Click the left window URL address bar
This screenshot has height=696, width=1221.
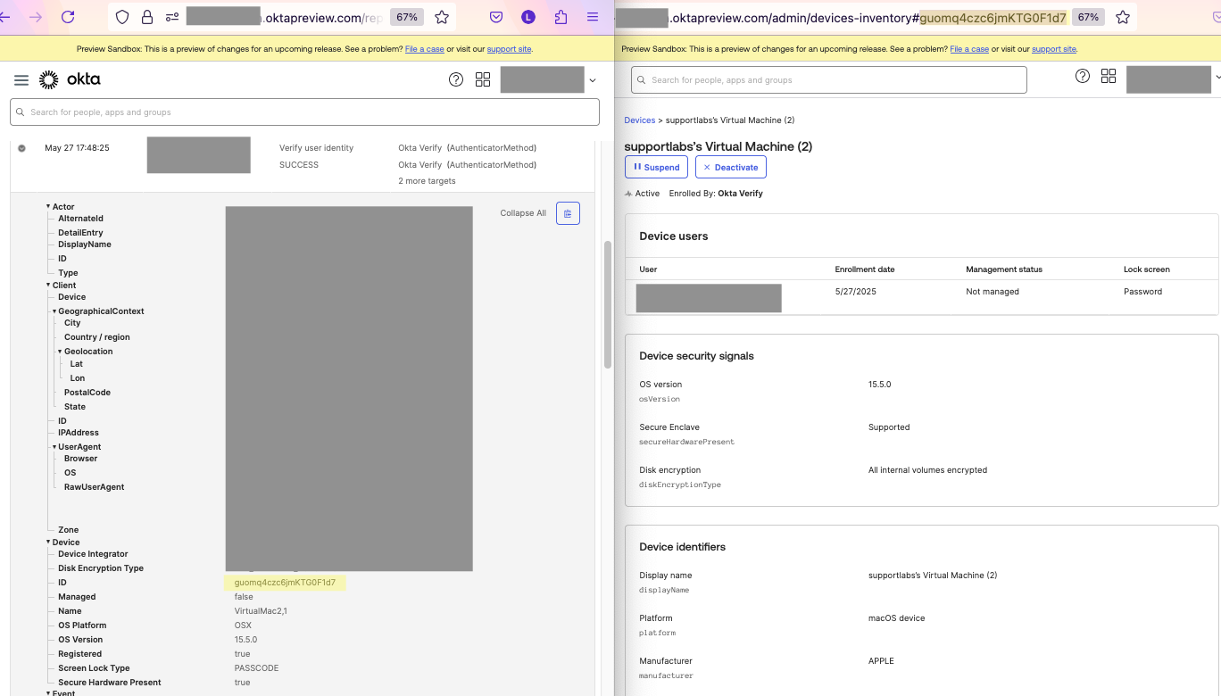284,17
